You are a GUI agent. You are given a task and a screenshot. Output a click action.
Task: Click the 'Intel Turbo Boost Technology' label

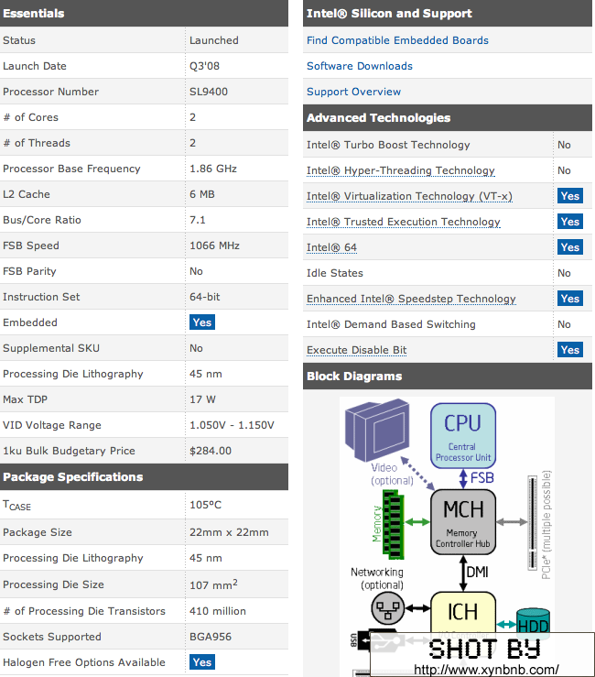pyautogui.click(x=388, y=145)
